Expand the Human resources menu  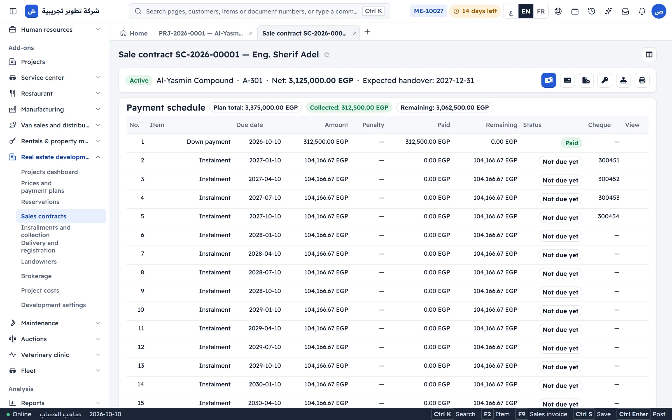(55, 30)
